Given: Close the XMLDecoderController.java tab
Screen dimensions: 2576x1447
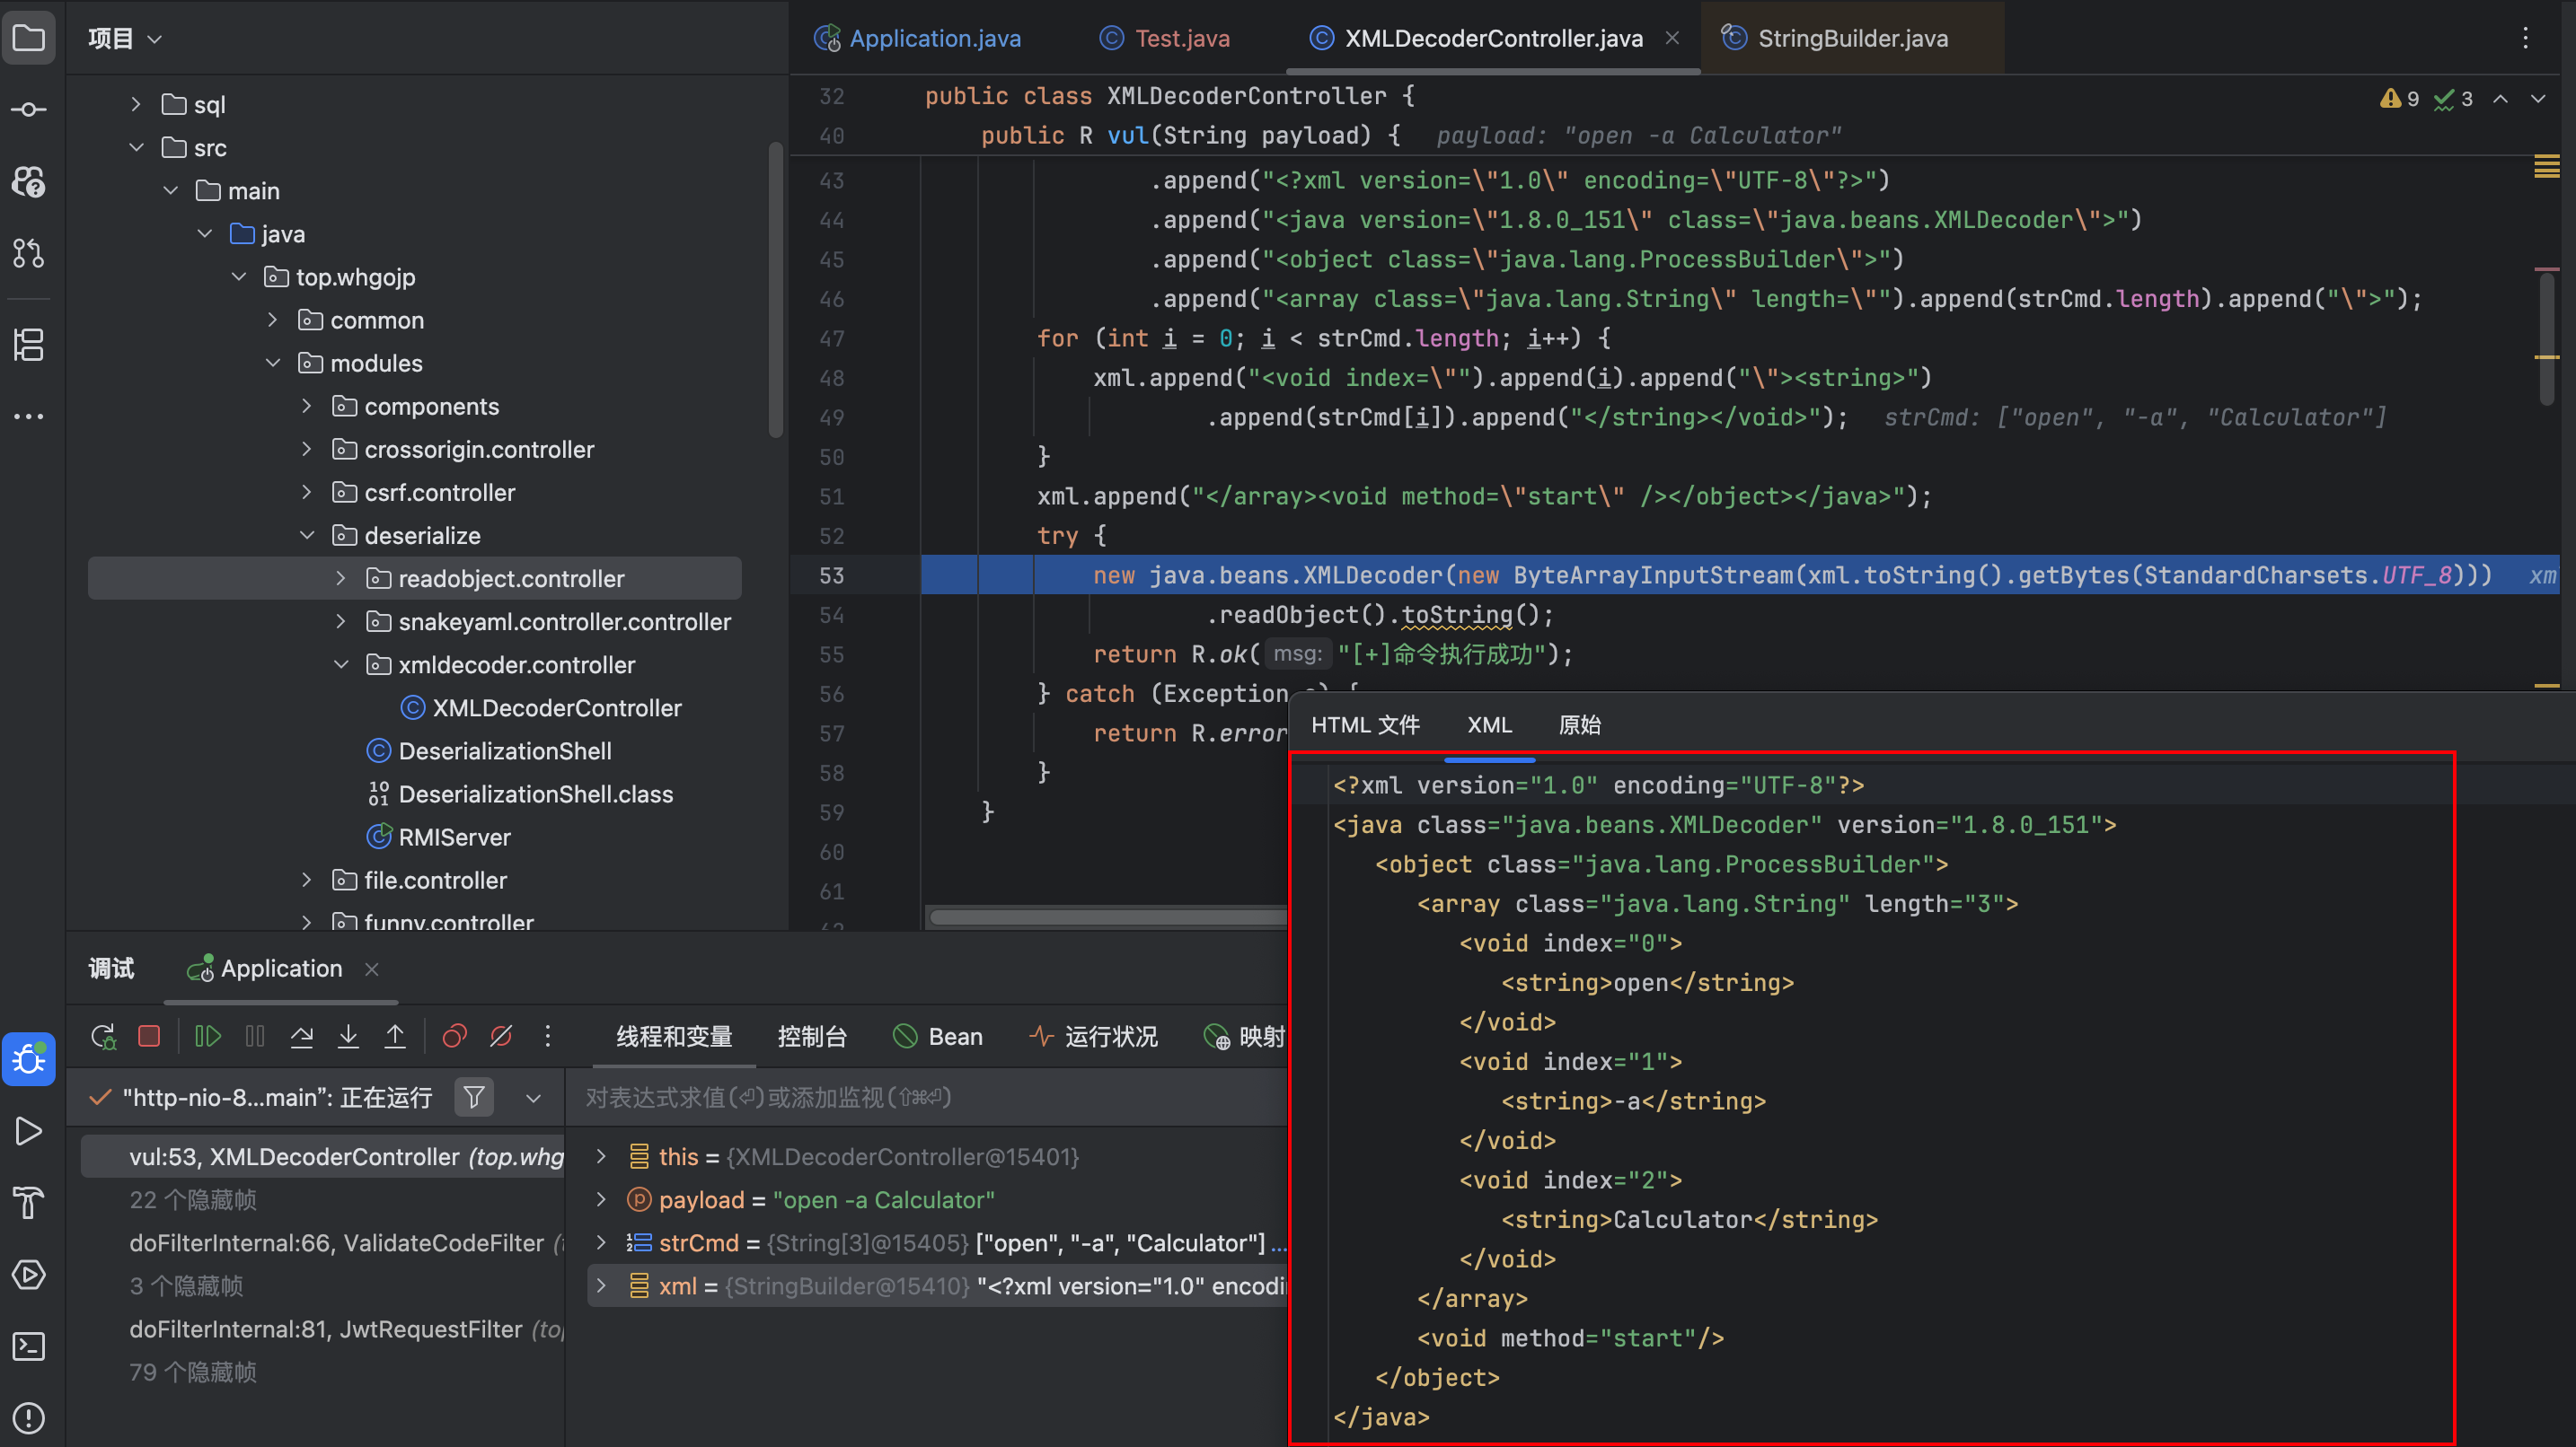Looking at the screenshot, I should coord(1672,38).
